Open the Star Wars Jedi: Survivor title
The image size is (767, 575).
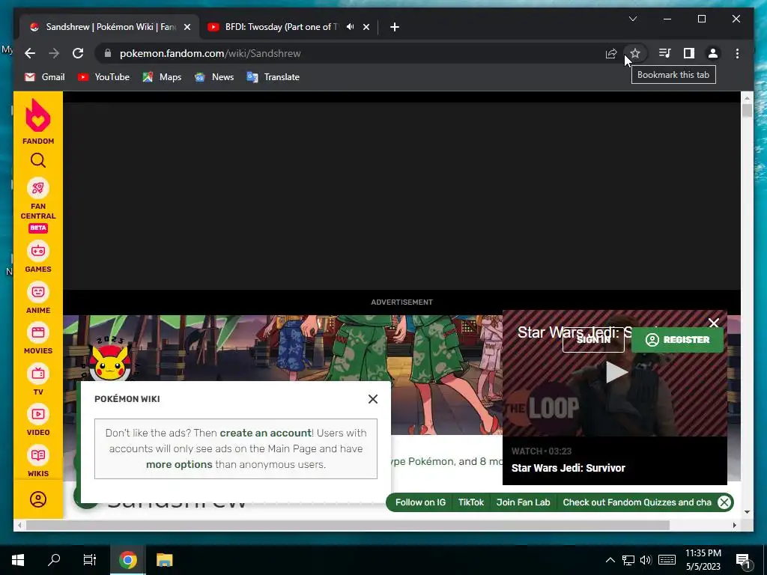pyautogui.click(x=568, y=468)
